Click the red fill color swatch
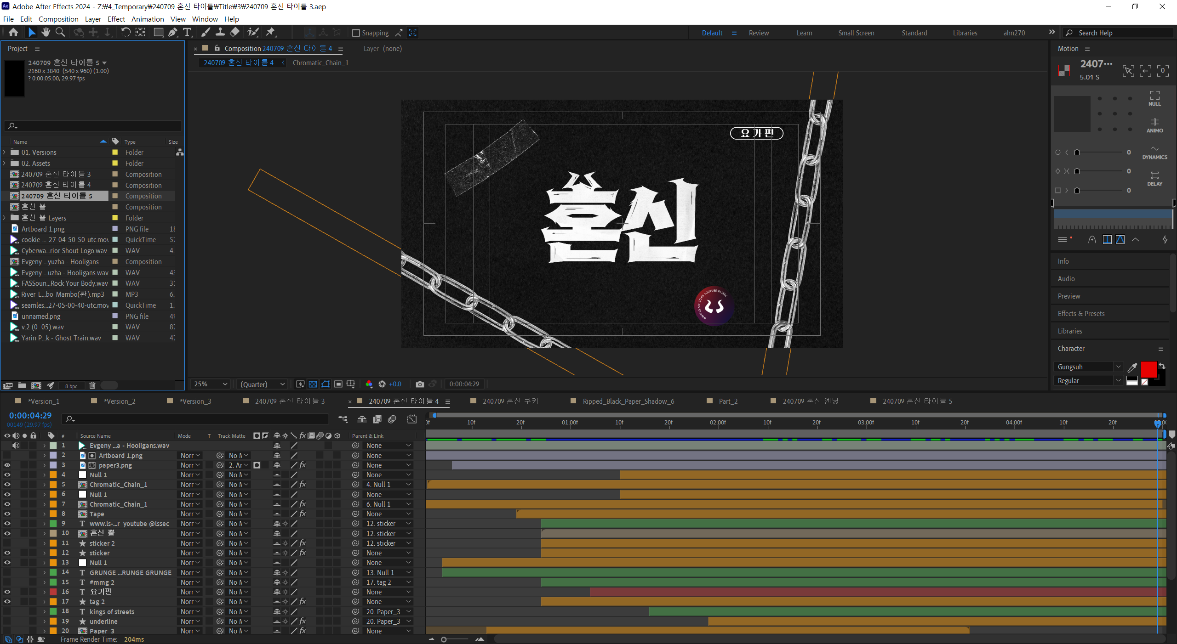The image size is (1177, 644). coord(1148,369)
